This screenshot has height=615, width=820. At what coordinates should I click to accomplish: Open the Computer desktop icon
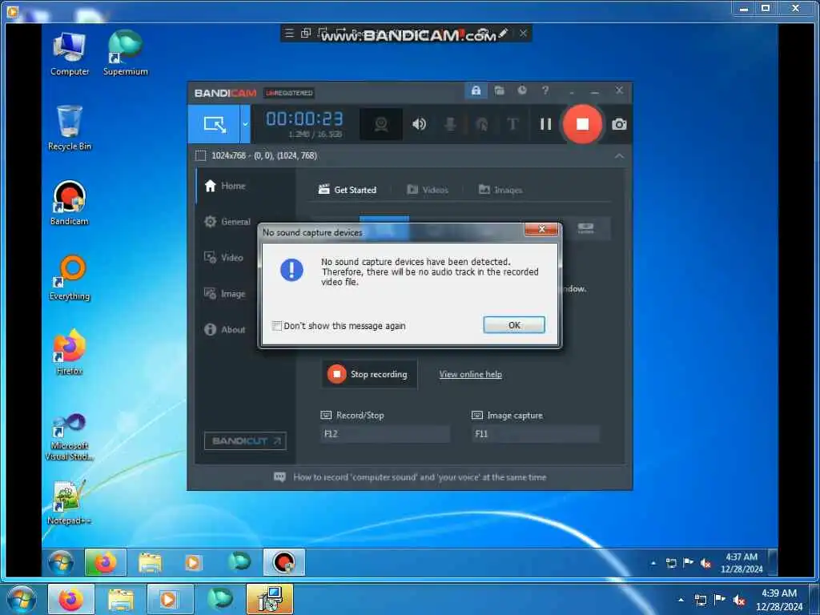70,54
